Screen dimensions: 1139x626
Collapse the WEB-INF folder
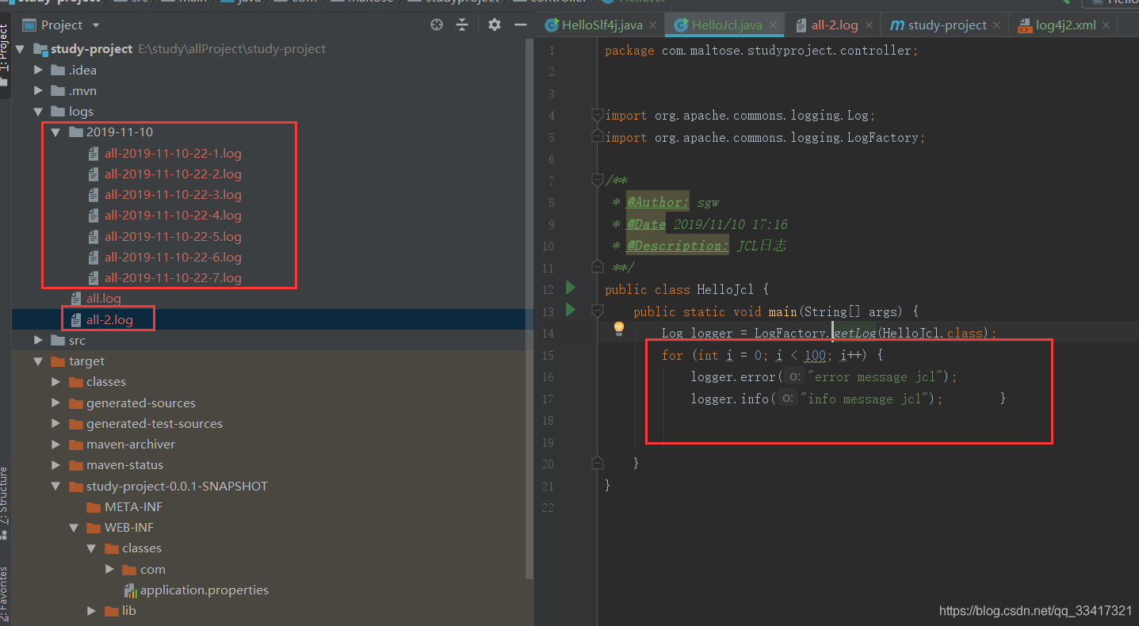74,527
